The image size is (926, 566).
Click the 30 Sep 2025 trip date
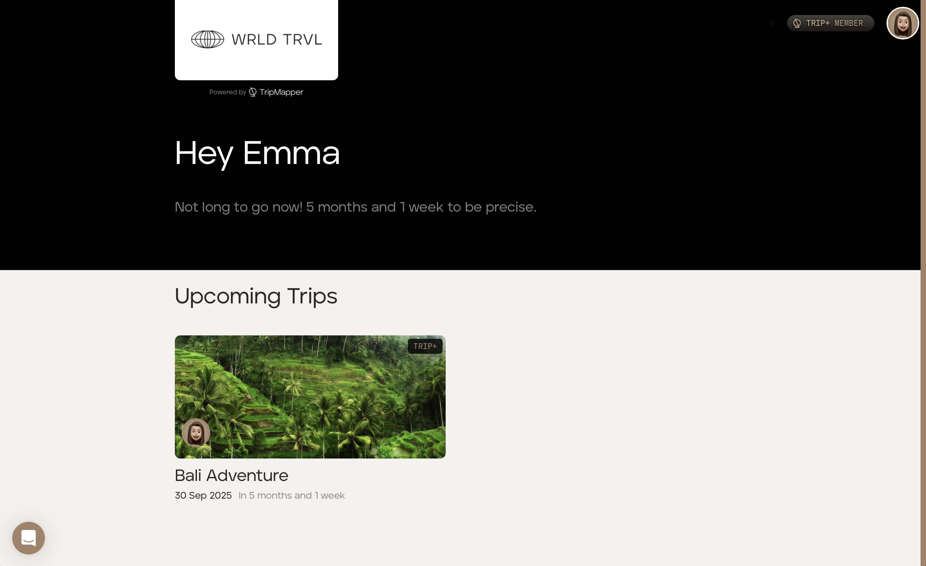click(x=203, y=495)
